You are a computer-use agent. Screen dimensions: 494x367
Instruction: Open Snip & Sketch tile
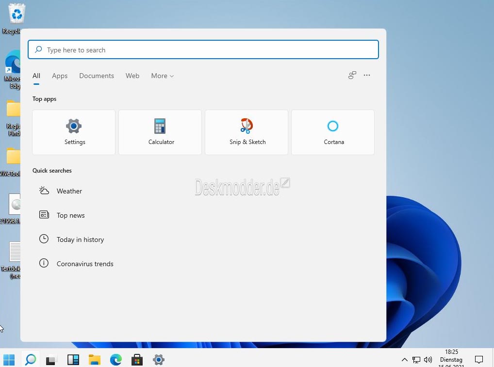(247, 132)
